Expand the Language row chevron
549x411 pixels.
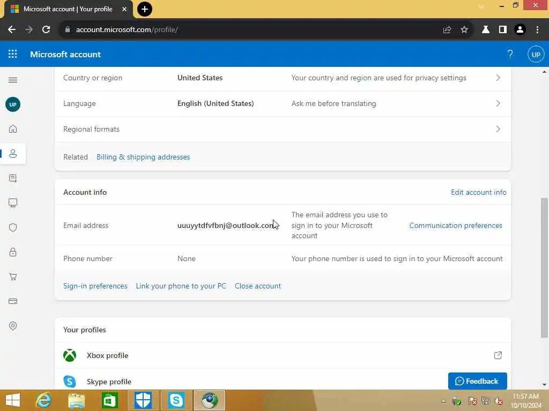pos(498,103)
